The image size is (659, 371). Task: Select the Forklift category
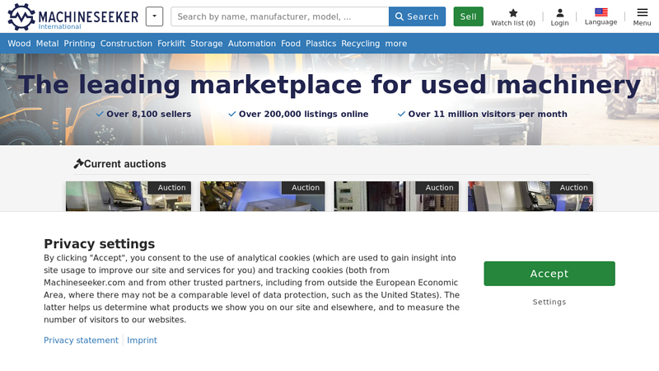[x=171, y=44]
